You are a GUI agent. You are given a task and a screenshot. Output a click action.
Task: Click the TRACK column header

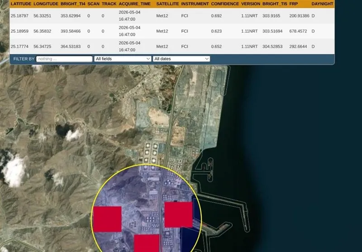pos(109,4)
